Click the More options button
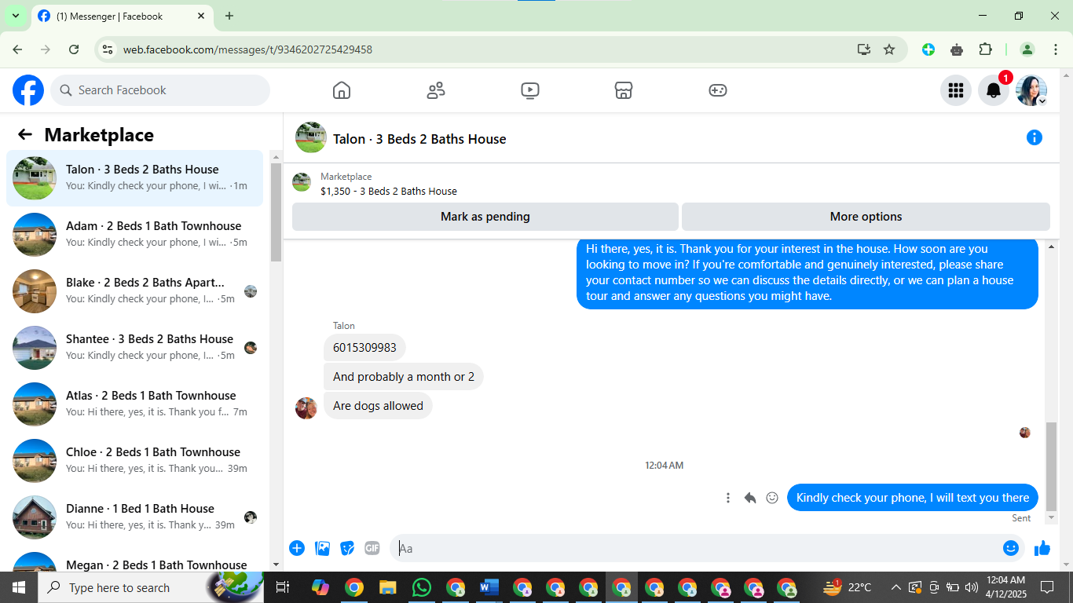The height and width of the screenshot is (603, 1073). click(x=866, y=217)
